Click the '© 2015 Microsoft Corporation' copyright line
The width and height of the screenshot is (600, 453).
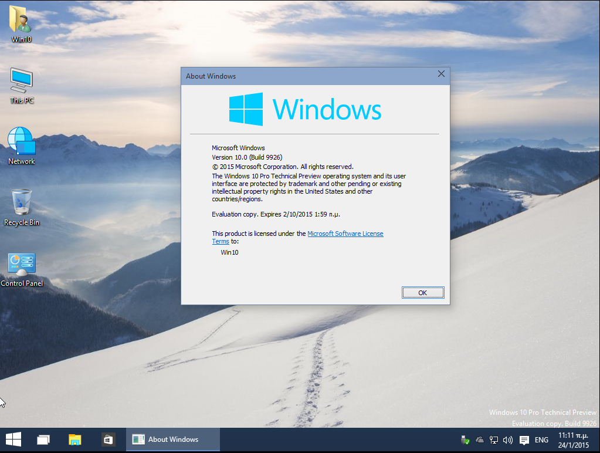(x=282, y=167)
